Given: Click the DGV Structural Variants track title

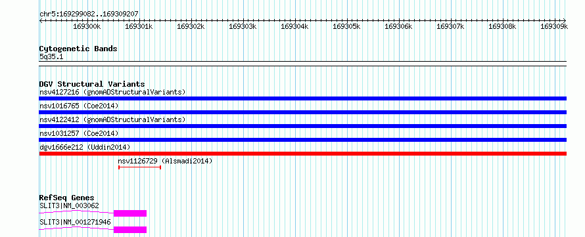Looking at the screenshot, I should coord(92,84).
